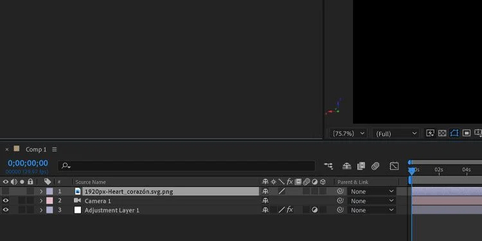Open the Full resolution dropdown
This screenshot has width=482, height=241.
(396, 134)
